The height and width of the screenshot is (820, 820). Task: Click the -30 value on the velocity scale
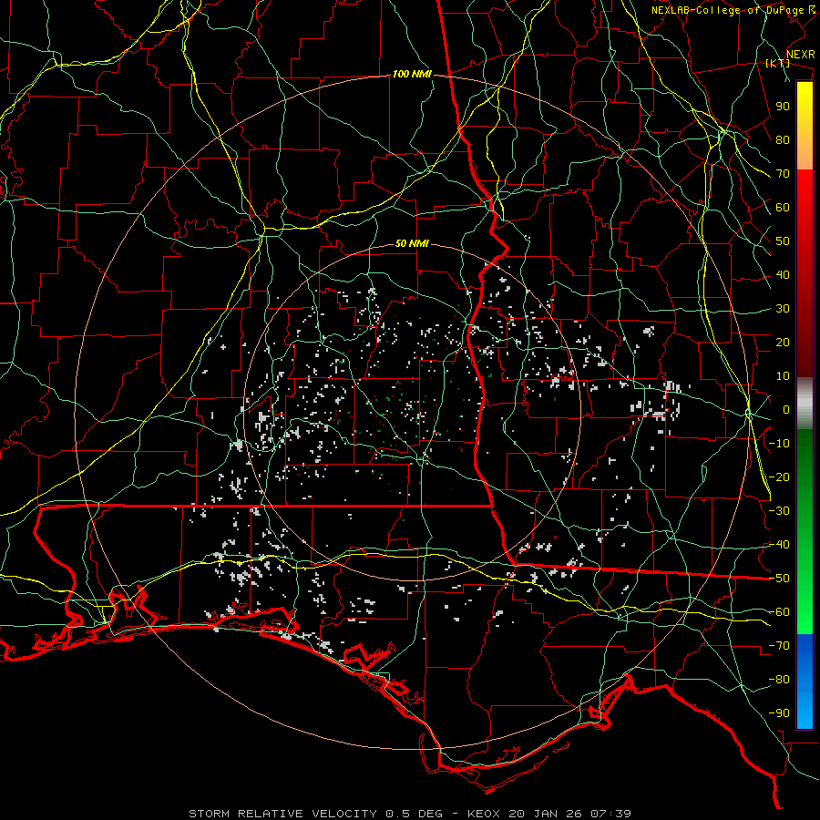click(779, 511)
